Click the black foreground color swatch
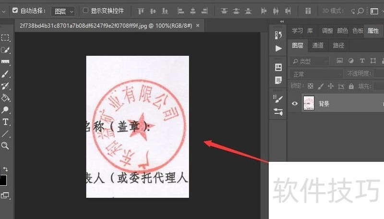384x219 pixels. 2,181
